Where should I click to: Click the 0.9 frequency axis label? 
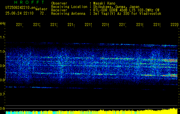click(x=2, y=66)
